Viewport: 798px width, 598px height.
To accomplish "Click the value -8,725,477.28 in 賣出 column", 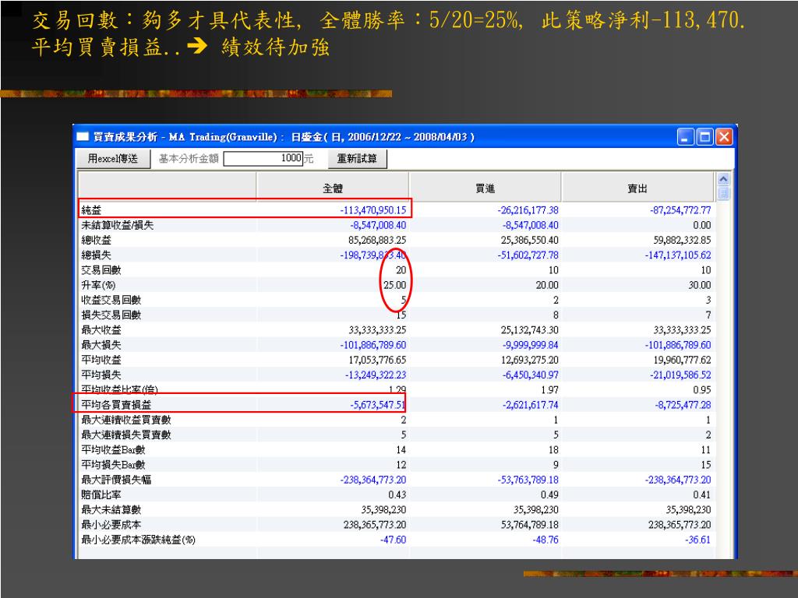I will tap(683, 405).
